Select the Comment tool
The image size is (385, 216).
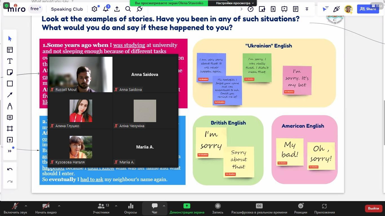coord(10,117)
